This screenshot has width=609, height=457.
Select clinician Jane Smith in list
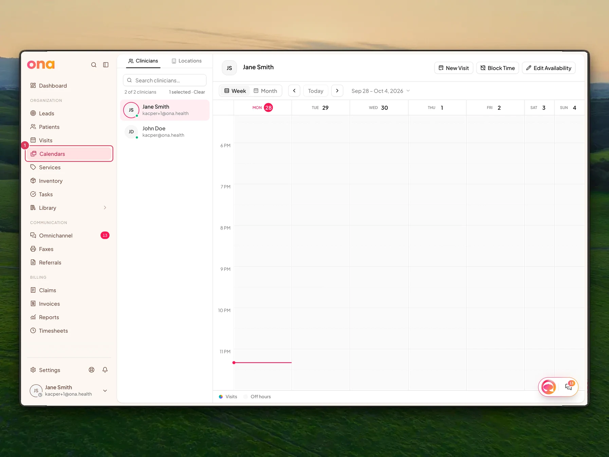[165, 110]
